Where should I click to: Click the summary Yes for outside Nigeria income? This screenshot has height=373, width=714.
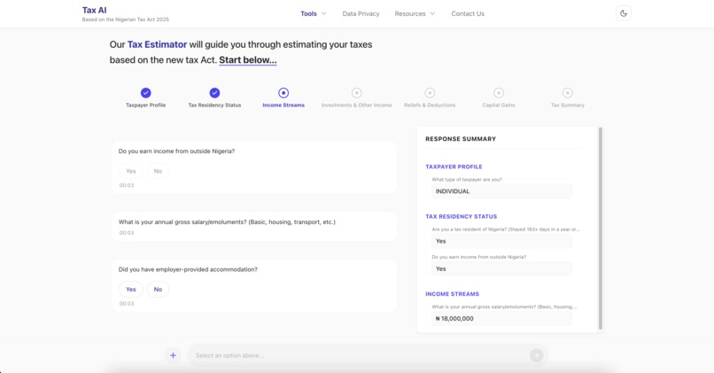point(501,268)
